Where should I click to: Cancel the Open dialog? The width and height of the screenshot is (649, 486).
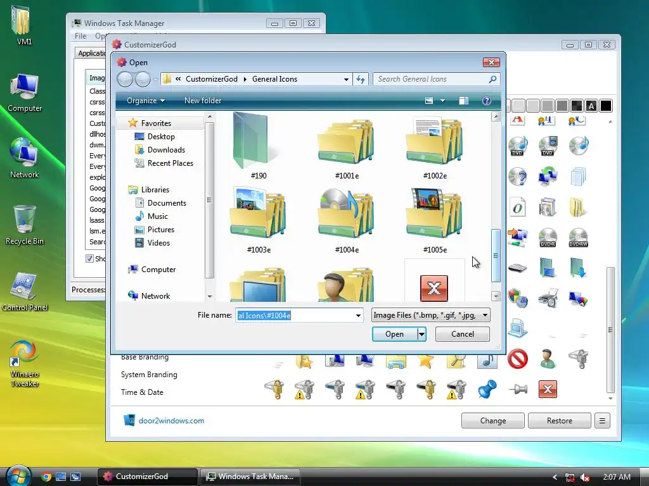[x=462, y=334]
